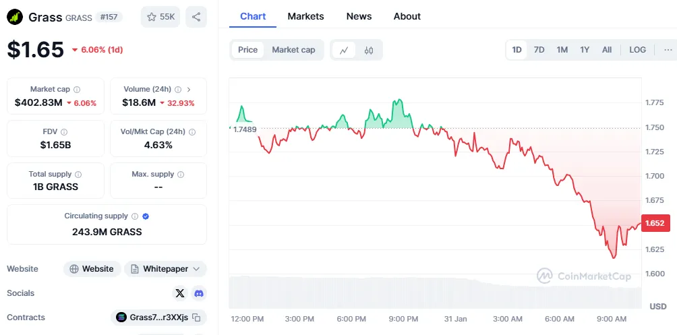Expand the Whitepaper dropdown
Viewport: 677px width, 335px height.
point(196,269)
